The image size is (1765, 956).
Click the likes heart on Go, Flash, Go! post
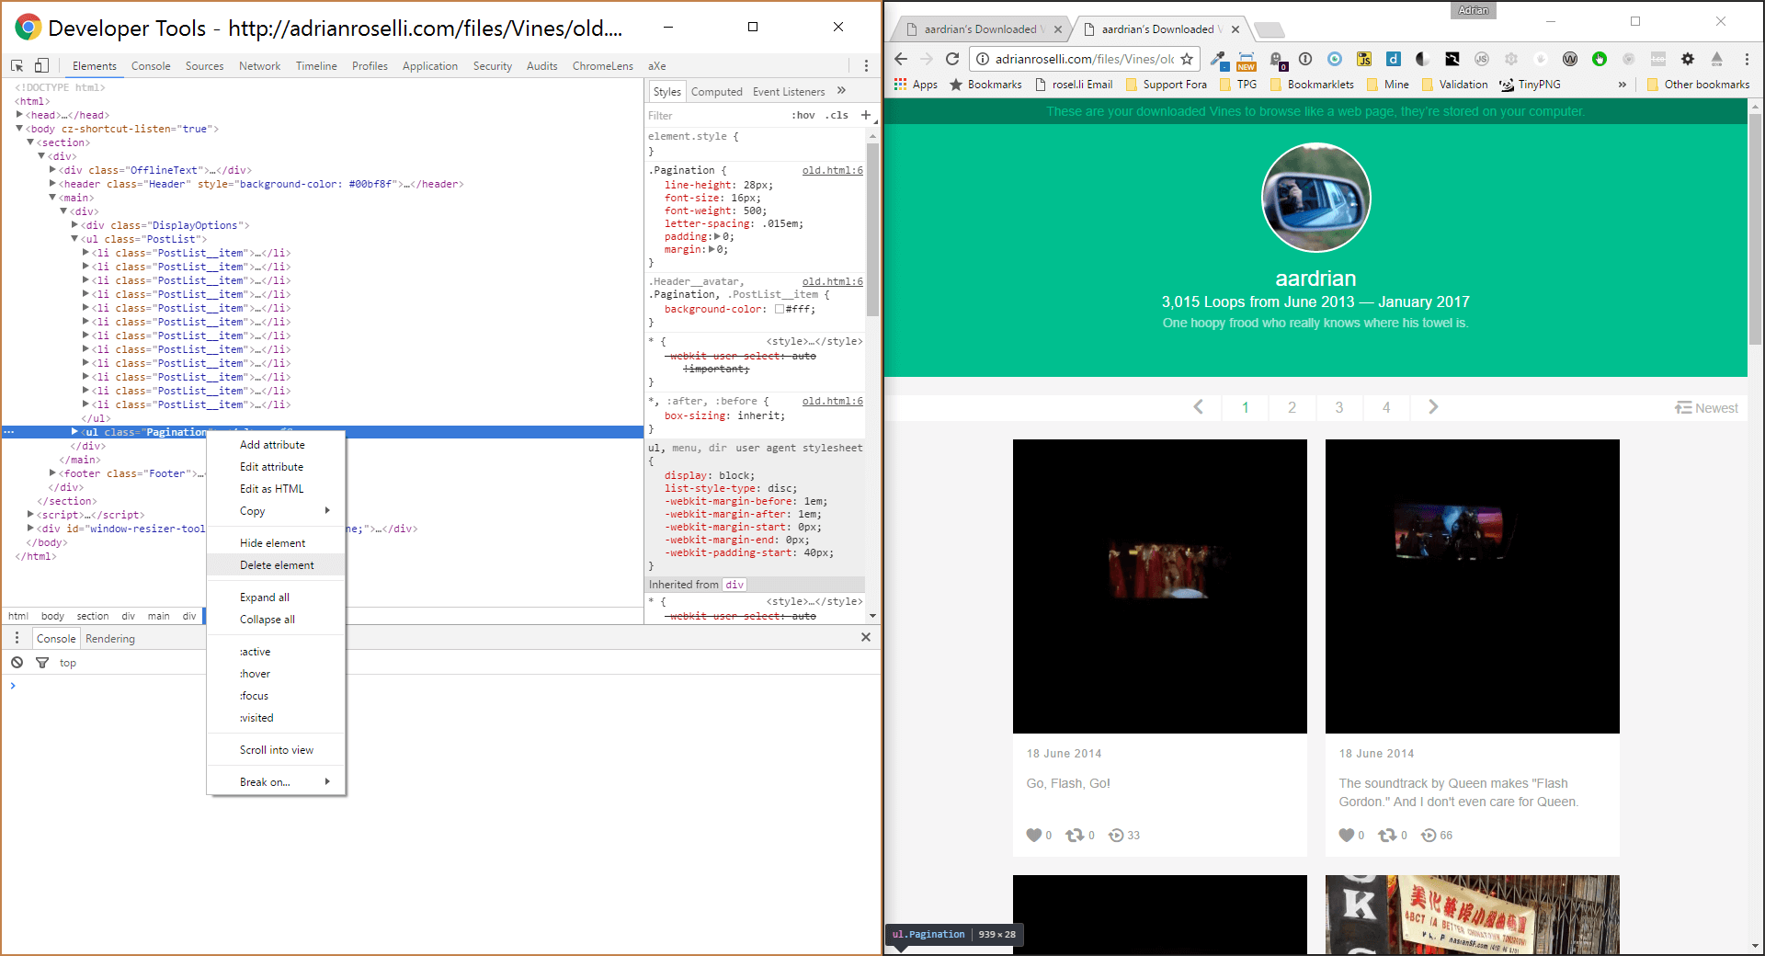coord(1034,836)
